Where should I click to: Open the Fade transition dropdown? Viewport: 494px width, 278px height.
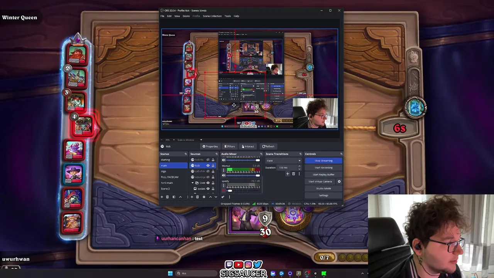(x=283, y=161)
